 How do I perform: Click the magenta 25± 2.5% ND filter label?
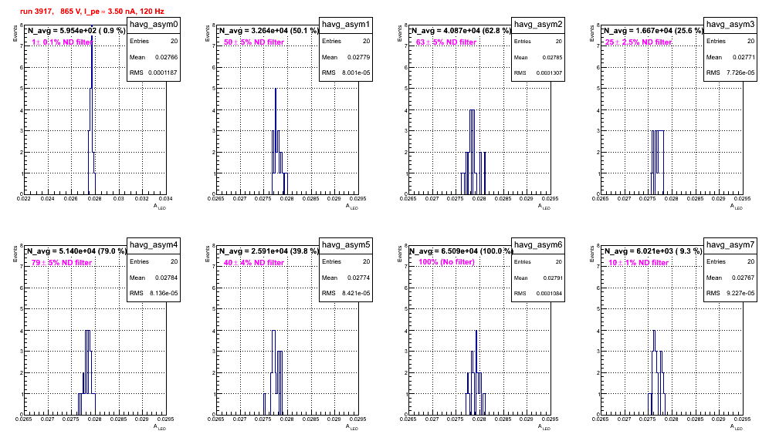(639, 42)
